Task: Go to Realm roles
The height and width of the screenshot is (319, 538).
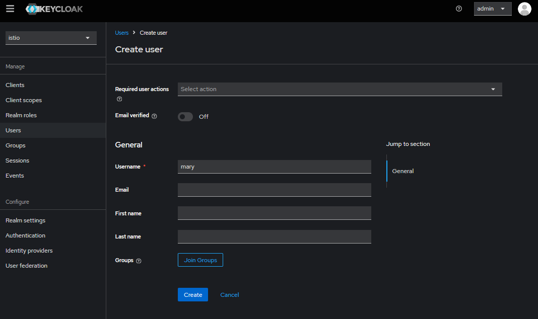Action: click(53, 115)
